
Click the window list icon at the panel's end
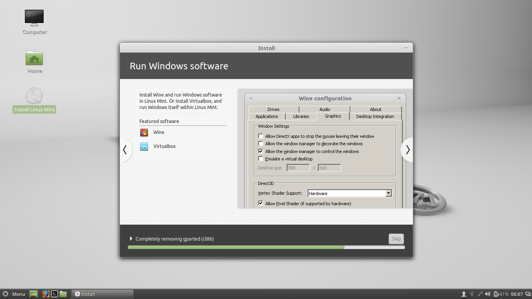click(527, 294)
